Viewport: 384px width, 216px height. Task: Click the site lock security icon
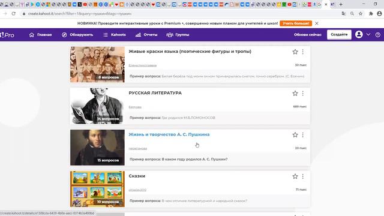[x=24, y=14]
